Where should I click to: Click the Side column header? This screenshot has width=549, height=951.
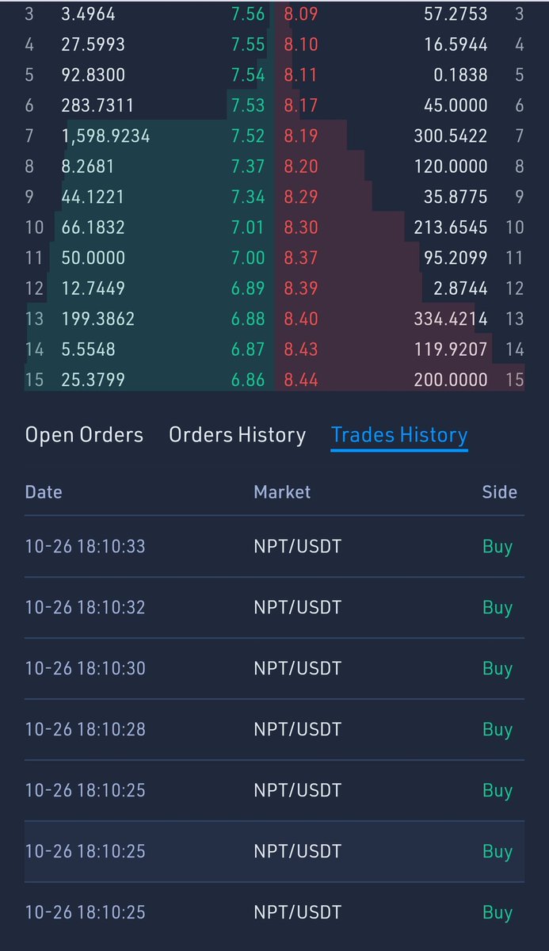point(499,492)
